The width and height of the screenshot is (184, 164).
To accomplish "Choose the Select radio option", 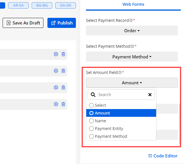I will (x=91, y=105).
